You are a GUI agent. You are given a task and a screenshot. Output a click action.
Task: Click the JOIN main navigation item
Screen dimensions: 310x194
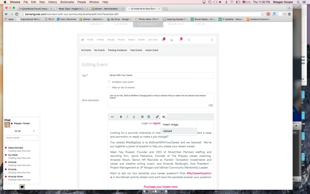pos(200,24)
